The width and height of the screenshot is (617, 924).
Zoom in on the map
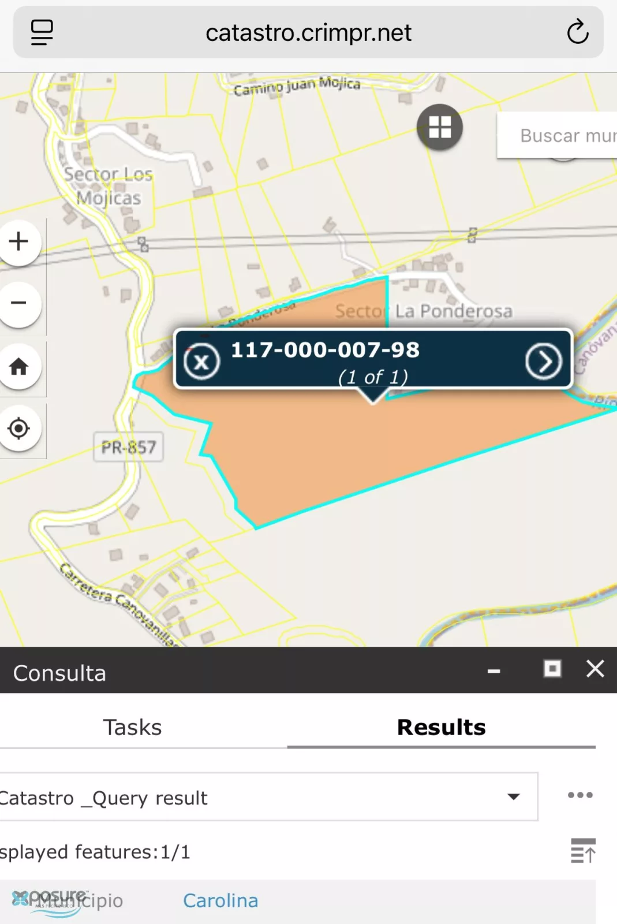19,241
